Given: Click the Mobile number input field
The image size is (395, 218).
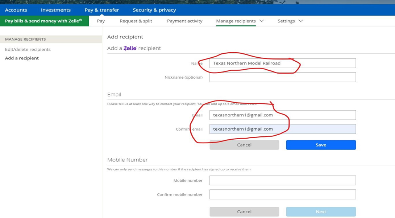Looking at the screenshot, I should coord(283,180).
